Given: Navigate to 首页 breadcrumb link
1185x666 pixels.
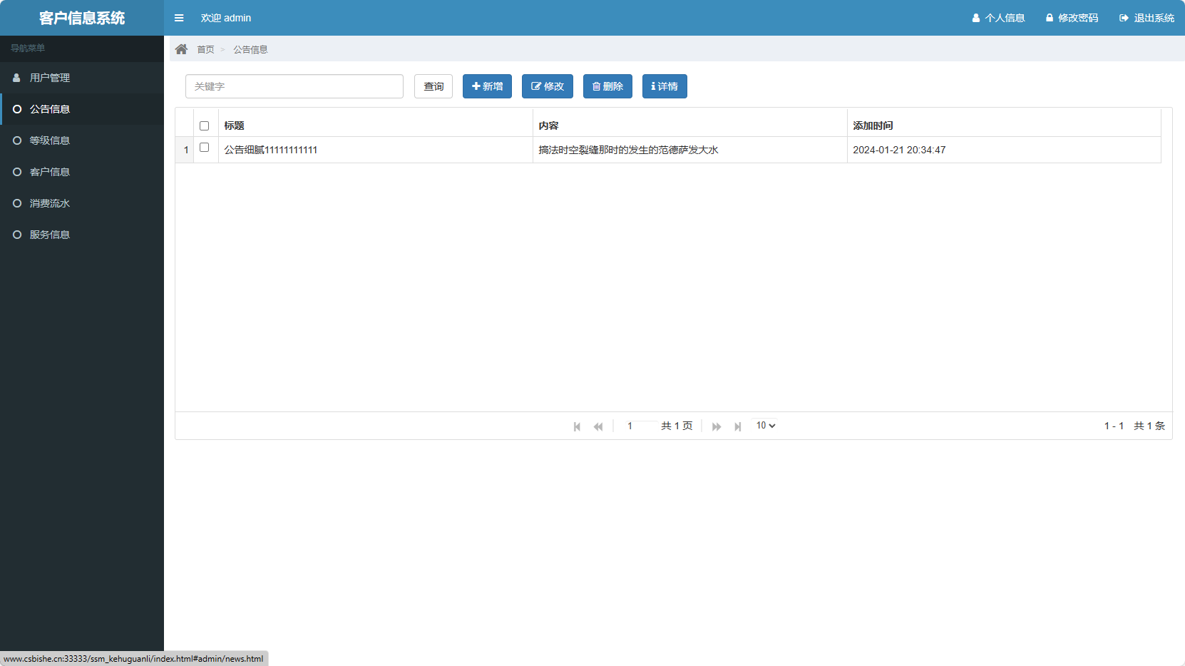Looking at the screenshot, I should [x=205, y=49].
